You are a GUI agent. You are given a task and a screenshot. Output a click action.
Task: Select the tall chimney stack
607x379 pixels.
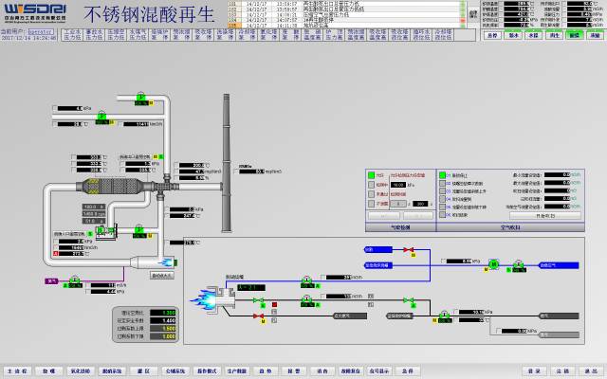228,161
